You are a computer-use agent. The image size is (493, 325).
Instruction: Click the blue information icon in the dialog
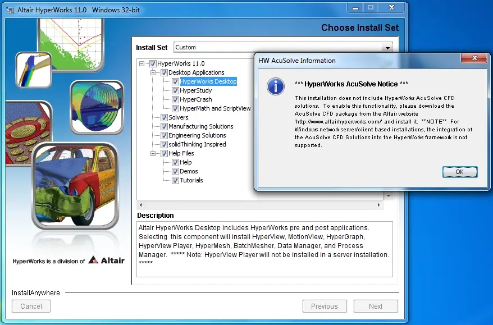[276, 86]
